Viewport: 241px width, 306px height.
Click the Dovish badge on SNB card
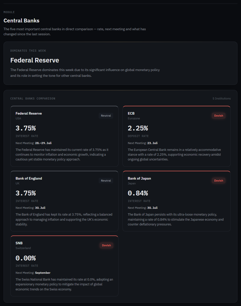click(x=106, y=245)
